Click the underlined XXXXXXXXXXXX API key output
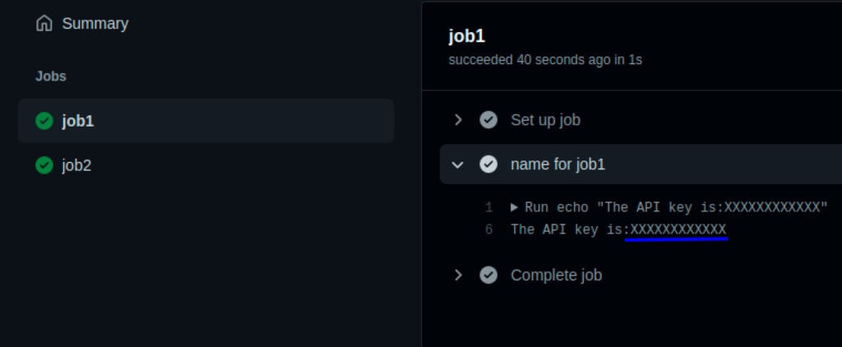The width and height of the screenshot is (842, 347). point(678,230)
